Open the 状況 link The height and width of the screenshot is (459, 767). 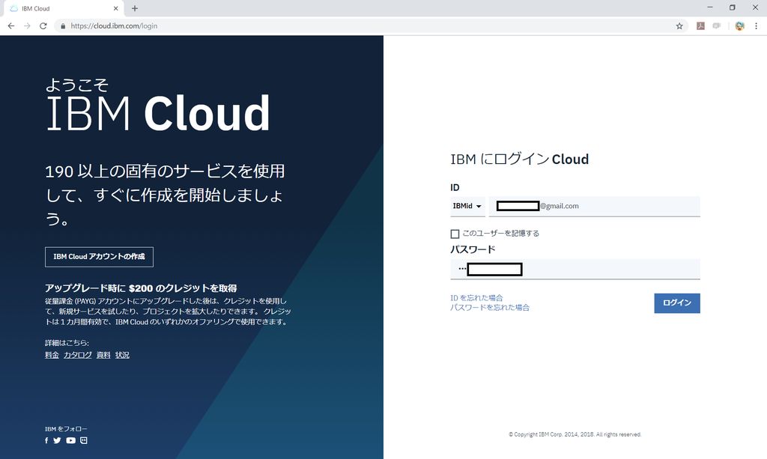122,355
